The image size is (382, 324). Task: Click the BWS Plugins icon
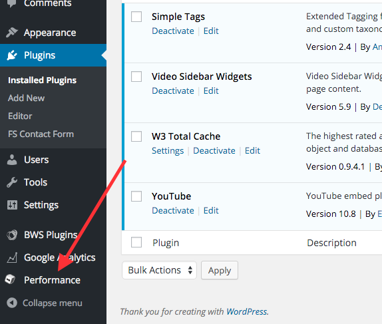[12, 235]
